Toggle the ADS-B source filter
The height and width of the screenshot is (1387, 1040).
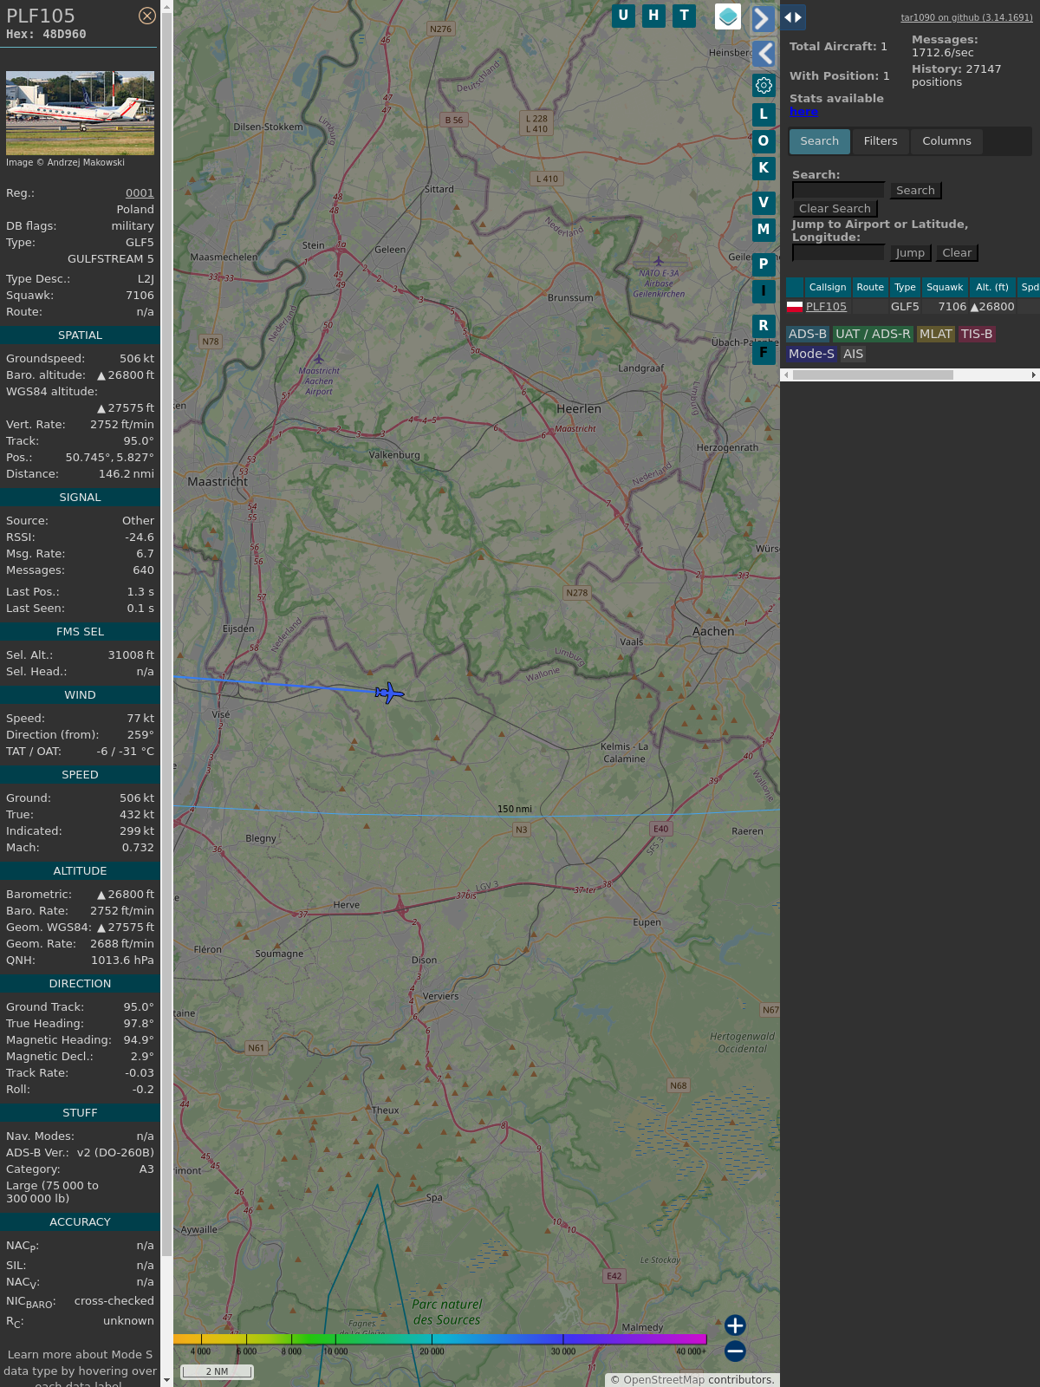coord(807,334)
